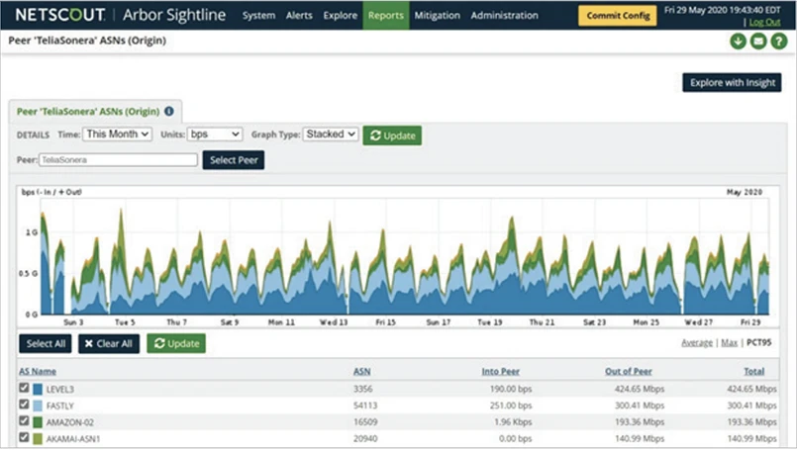797x450 pixels.
Task: Open the help question mark icon
Action: (778, 41)
